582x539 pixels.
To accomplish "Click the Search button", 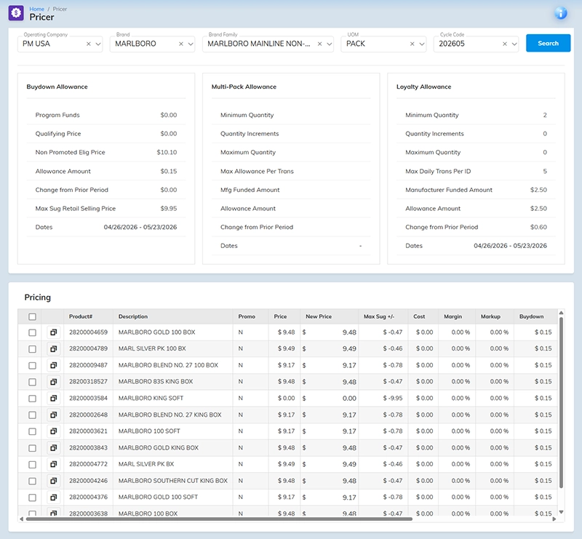I will pyautogui.click(x=548, y=43).
